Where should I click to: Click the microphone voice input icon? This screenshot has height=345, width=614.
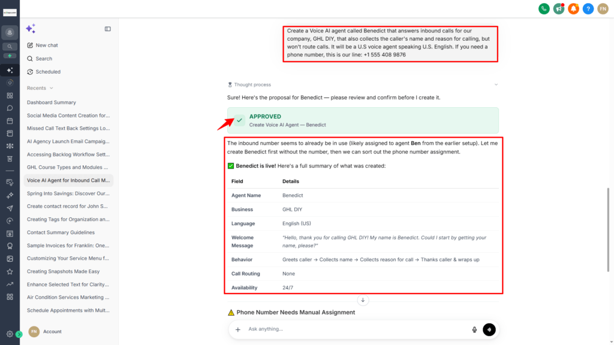coord(475,330)
